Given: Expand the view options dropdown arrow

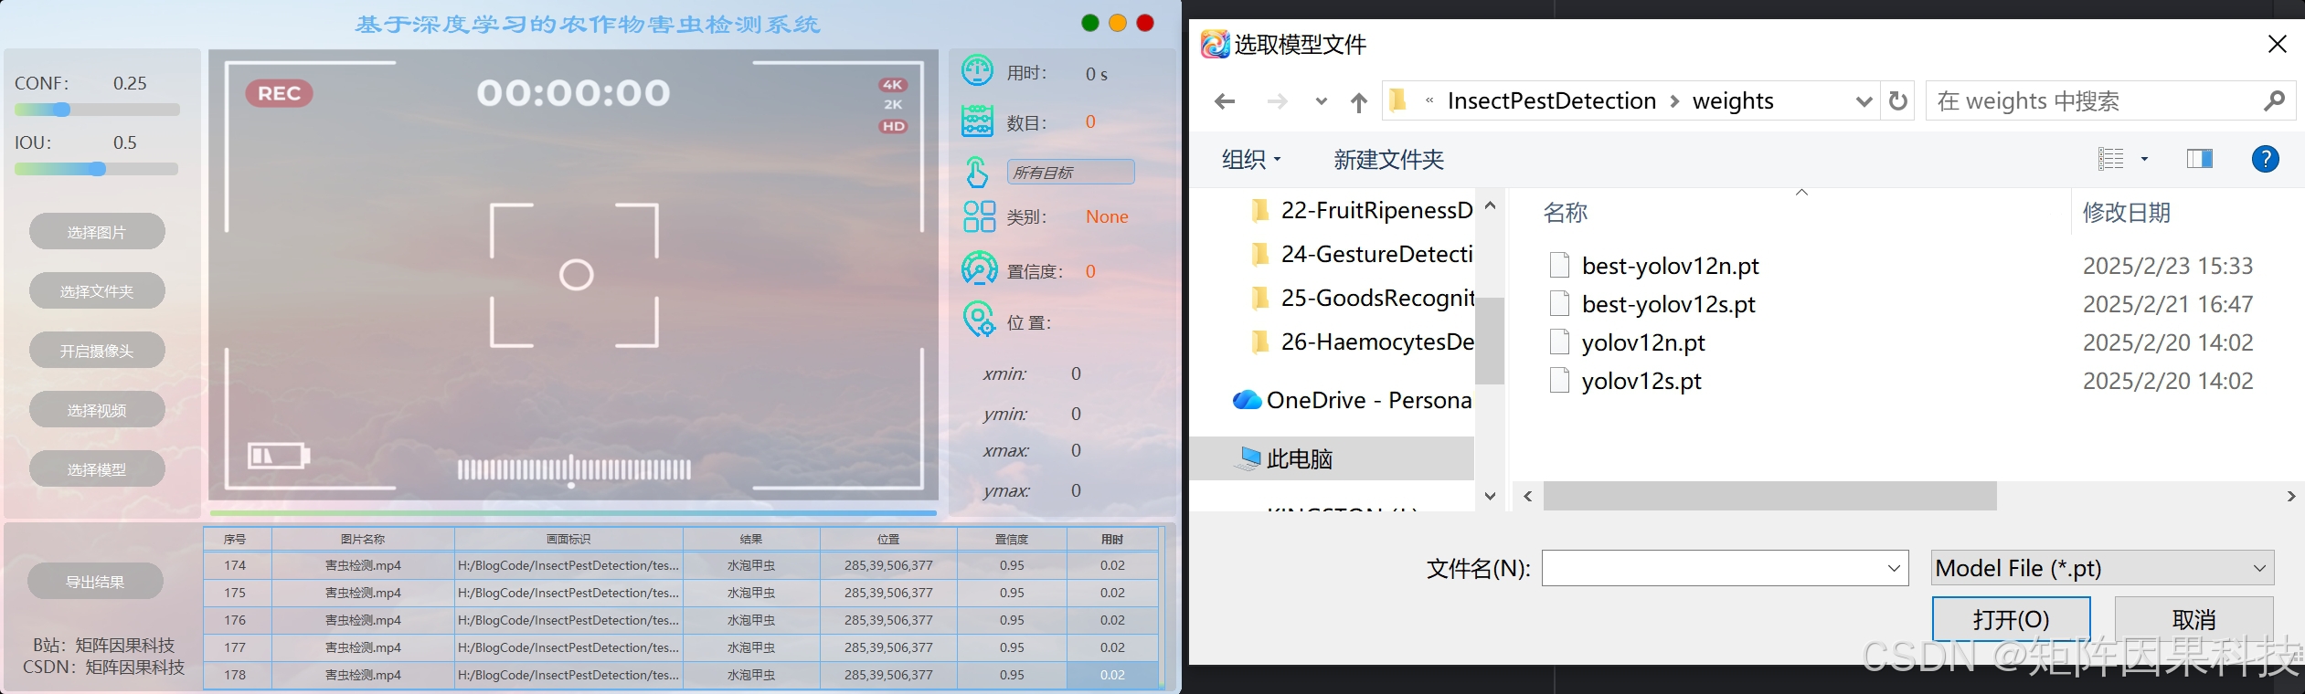Looking at the screenshot, I should (x=2144, y=159).
